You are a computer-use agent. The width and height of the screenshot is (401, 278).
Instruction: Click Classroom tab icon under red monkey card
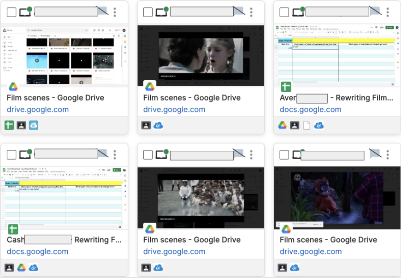283,268
